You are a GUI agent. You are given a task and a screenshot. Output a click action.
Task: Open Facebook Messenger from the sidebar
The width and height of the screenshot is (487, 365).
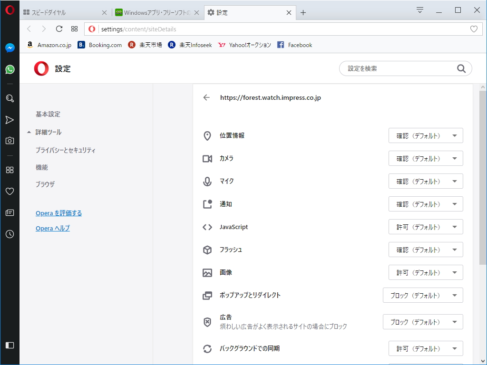(10, 48)
